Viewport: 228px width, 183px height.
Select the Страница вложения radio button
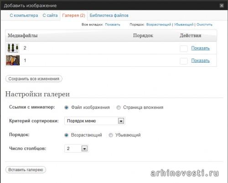tap(119, 108)
